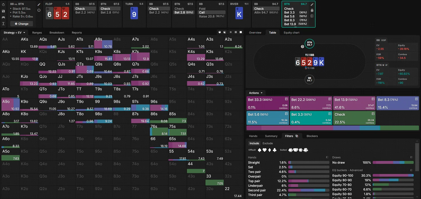
Task: Click the offsuit spade suit filter icon
Action: (260, 150)
